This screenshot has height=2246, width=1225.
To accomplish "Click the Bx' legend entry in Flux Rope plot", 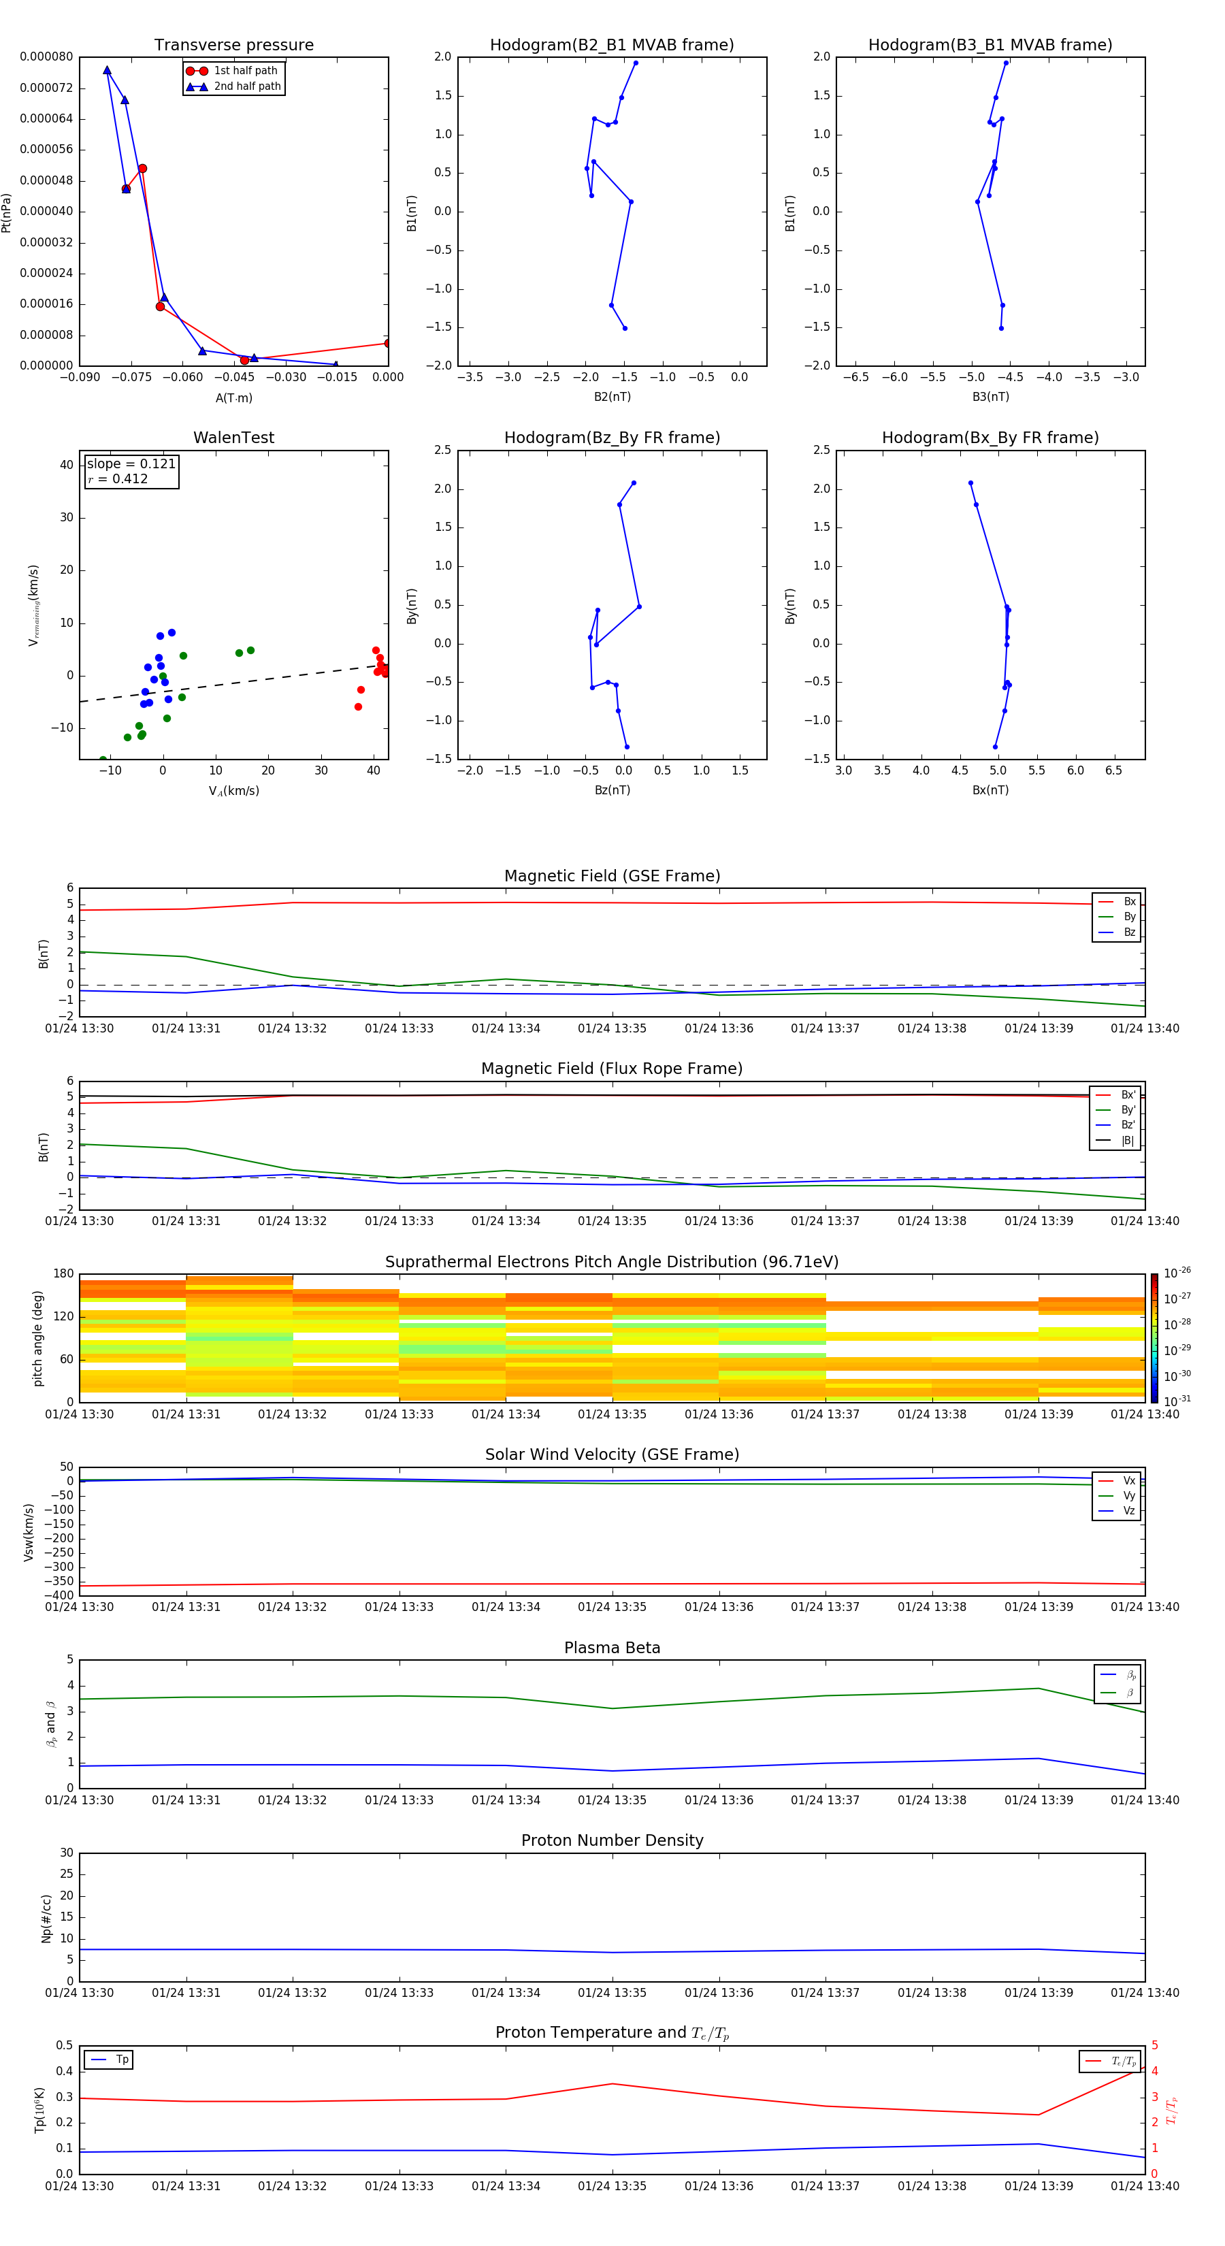I will (x=1115, y=1095).
